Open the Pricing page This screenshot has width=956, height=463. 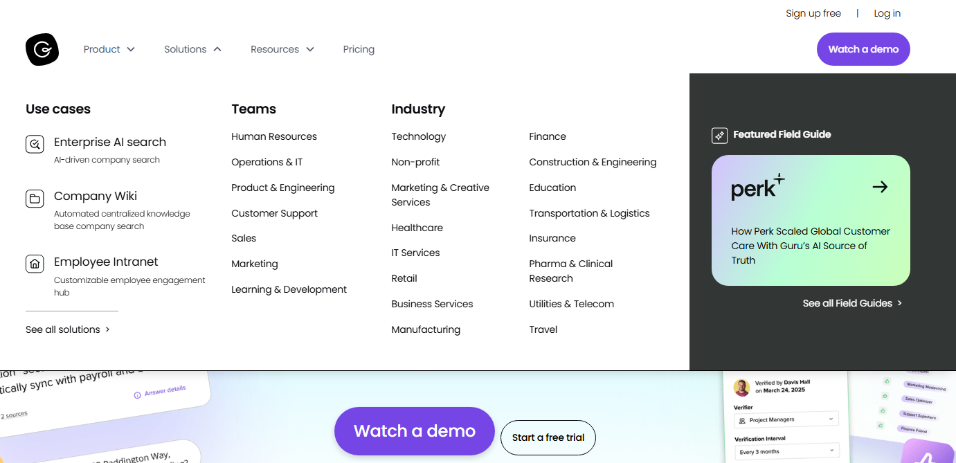[359, 49]
